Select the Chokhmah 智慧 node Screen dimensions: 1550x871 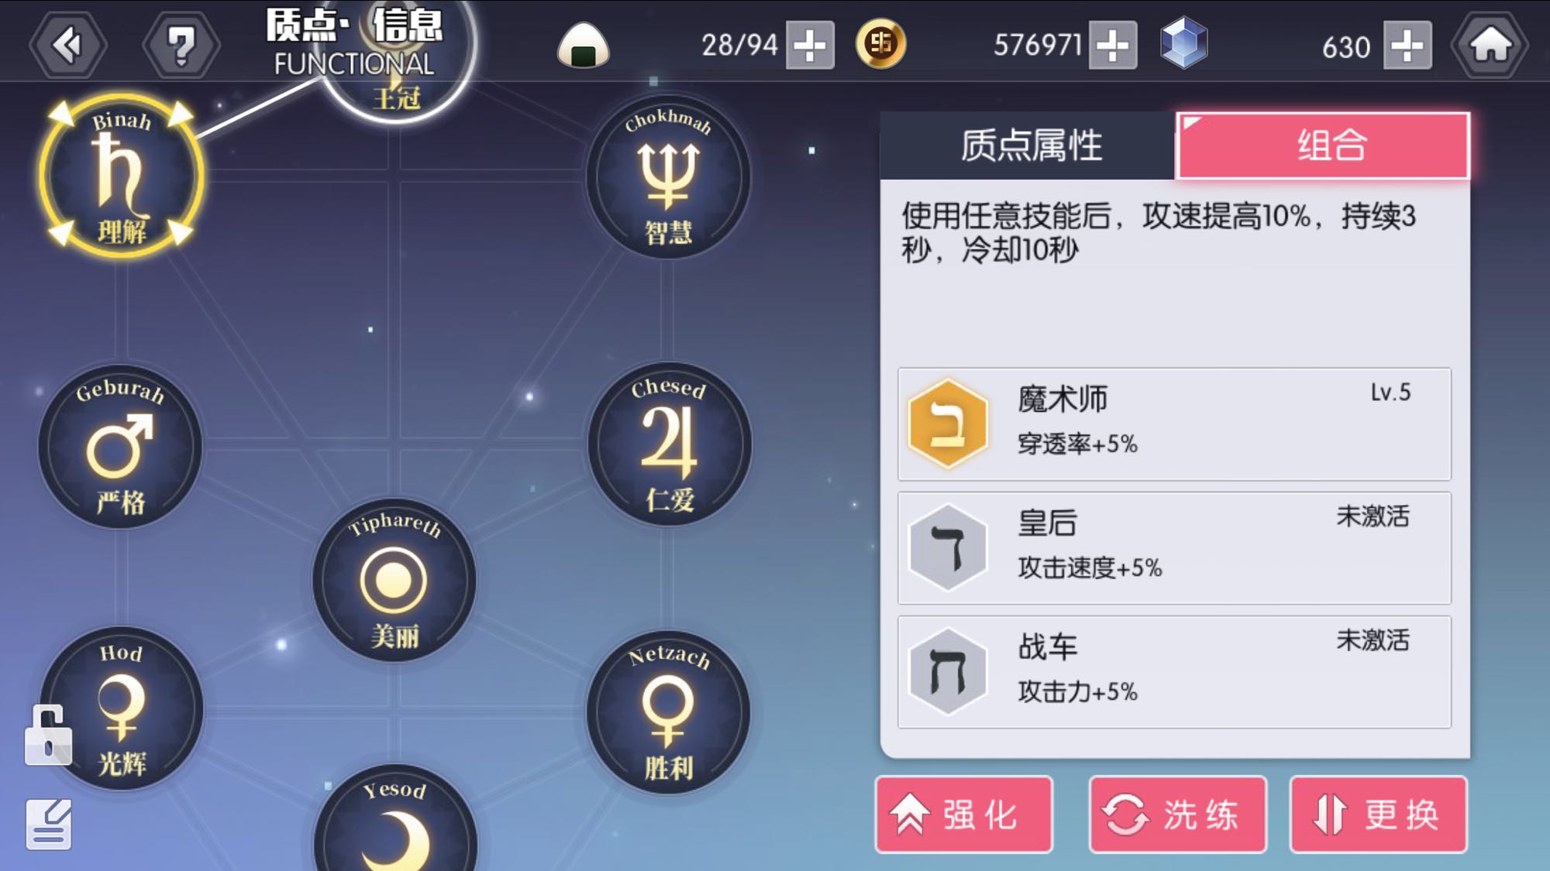tap(668, 177)
